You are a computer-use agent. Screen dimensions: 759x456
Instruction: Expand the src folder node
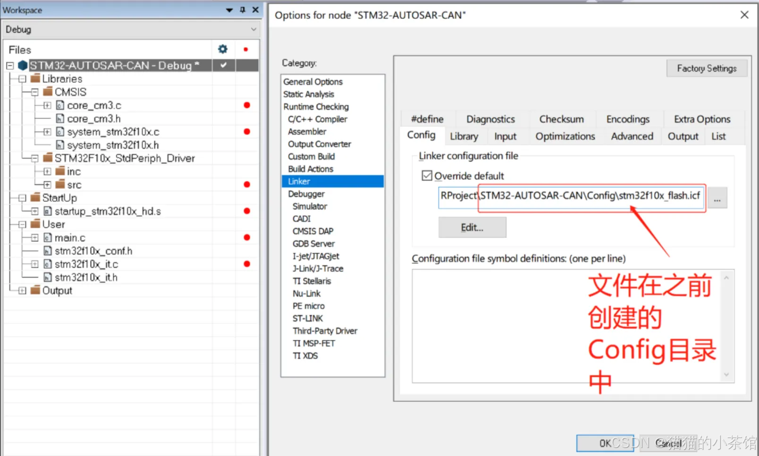tap(47, 185)
